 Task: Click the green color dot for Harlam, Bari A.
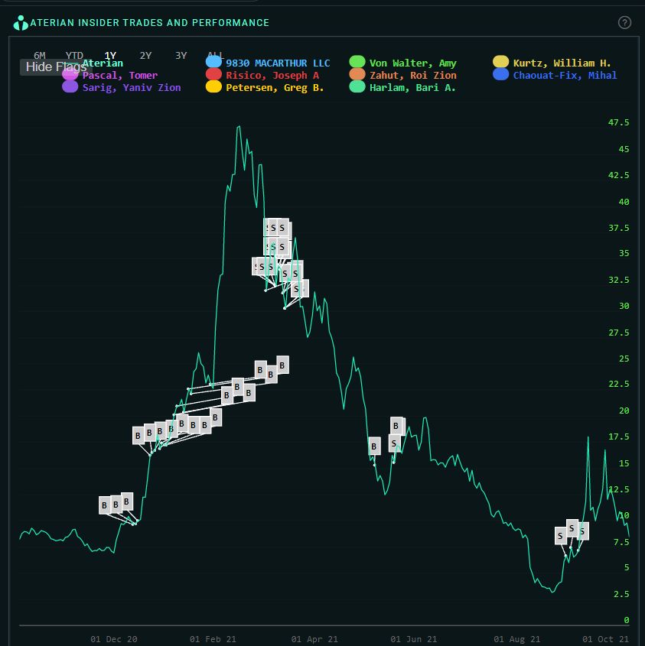coord(359,87)
